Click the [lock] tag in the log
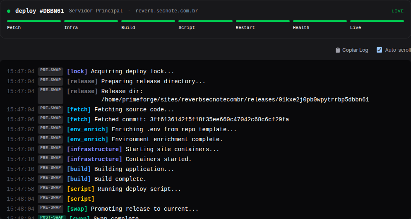Viewport: 411px width, 219px height. coord(77,71)
